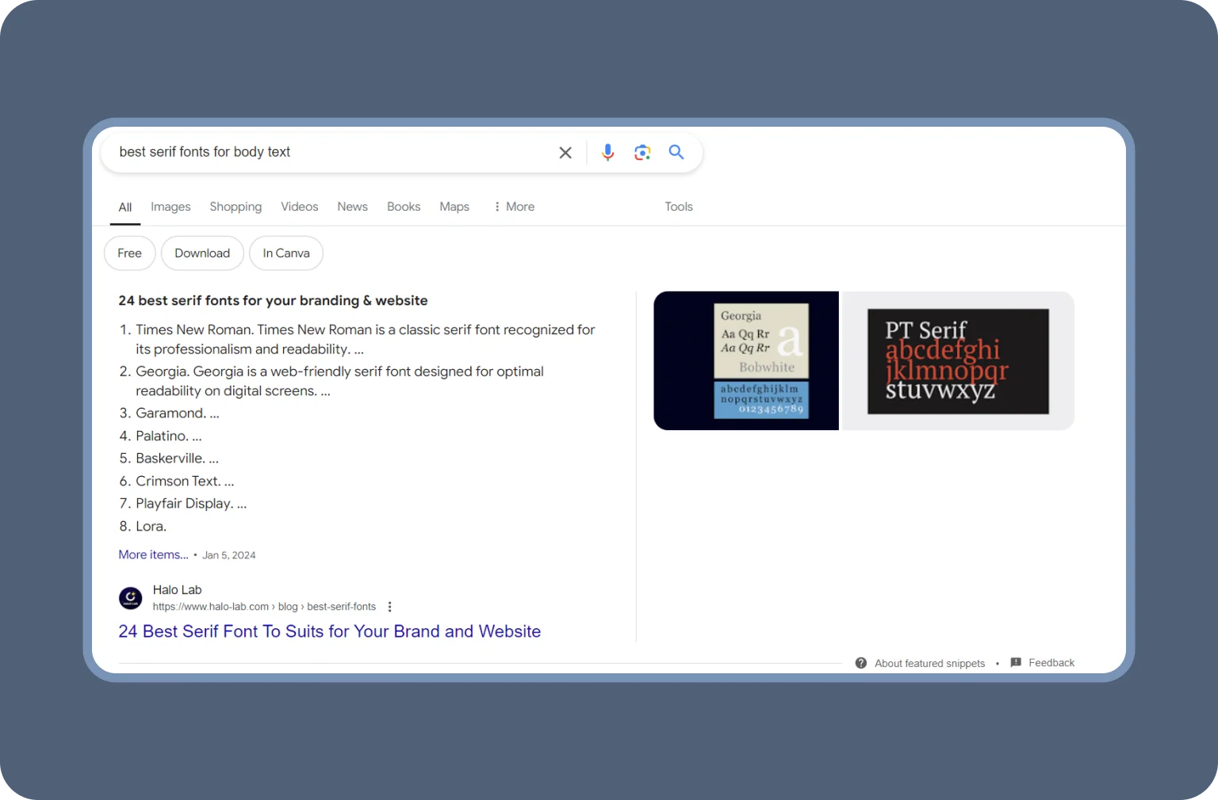Click the '24 best serif fonts for your branding' heading
This screenshot has height=800, width=1218.
click(273, 301)
